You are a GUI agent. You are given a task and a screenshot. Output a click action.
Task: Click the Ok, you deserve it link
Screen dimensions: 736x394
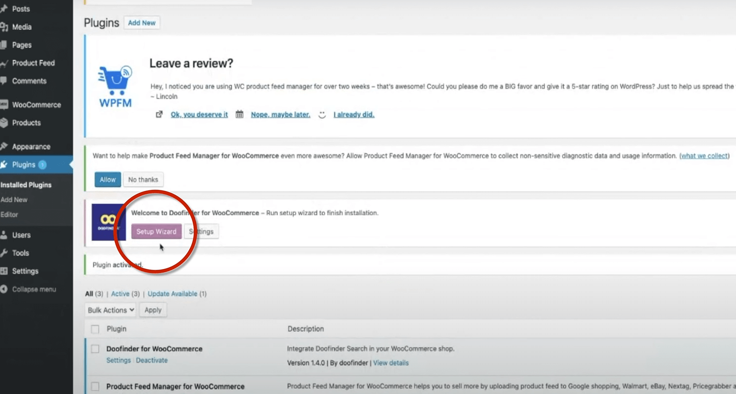[199, 115]
